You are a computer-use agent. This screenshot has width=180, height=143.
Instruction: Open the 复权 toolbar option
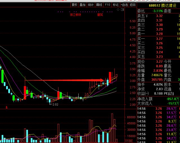[x=74, y=5]
